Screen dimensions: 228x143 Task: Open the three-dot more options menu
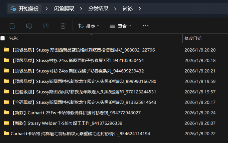click(x=146, y=26)
